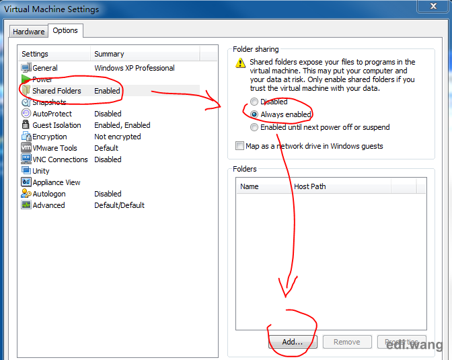Viewport: 452px width, 360px height.
Task: Select the Shared Folders row label
Action: point(57,91)
